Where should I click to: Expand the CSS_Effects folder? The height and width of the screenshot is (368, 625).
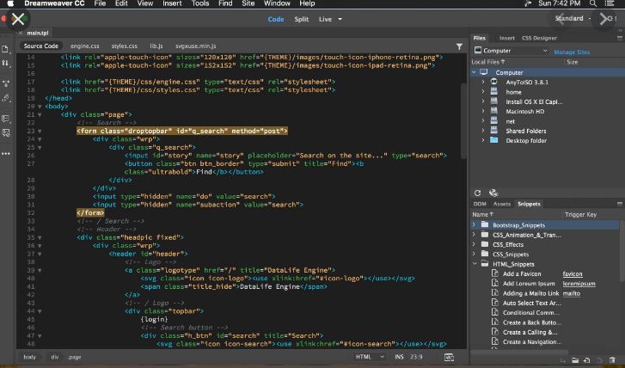coord(474,244)
